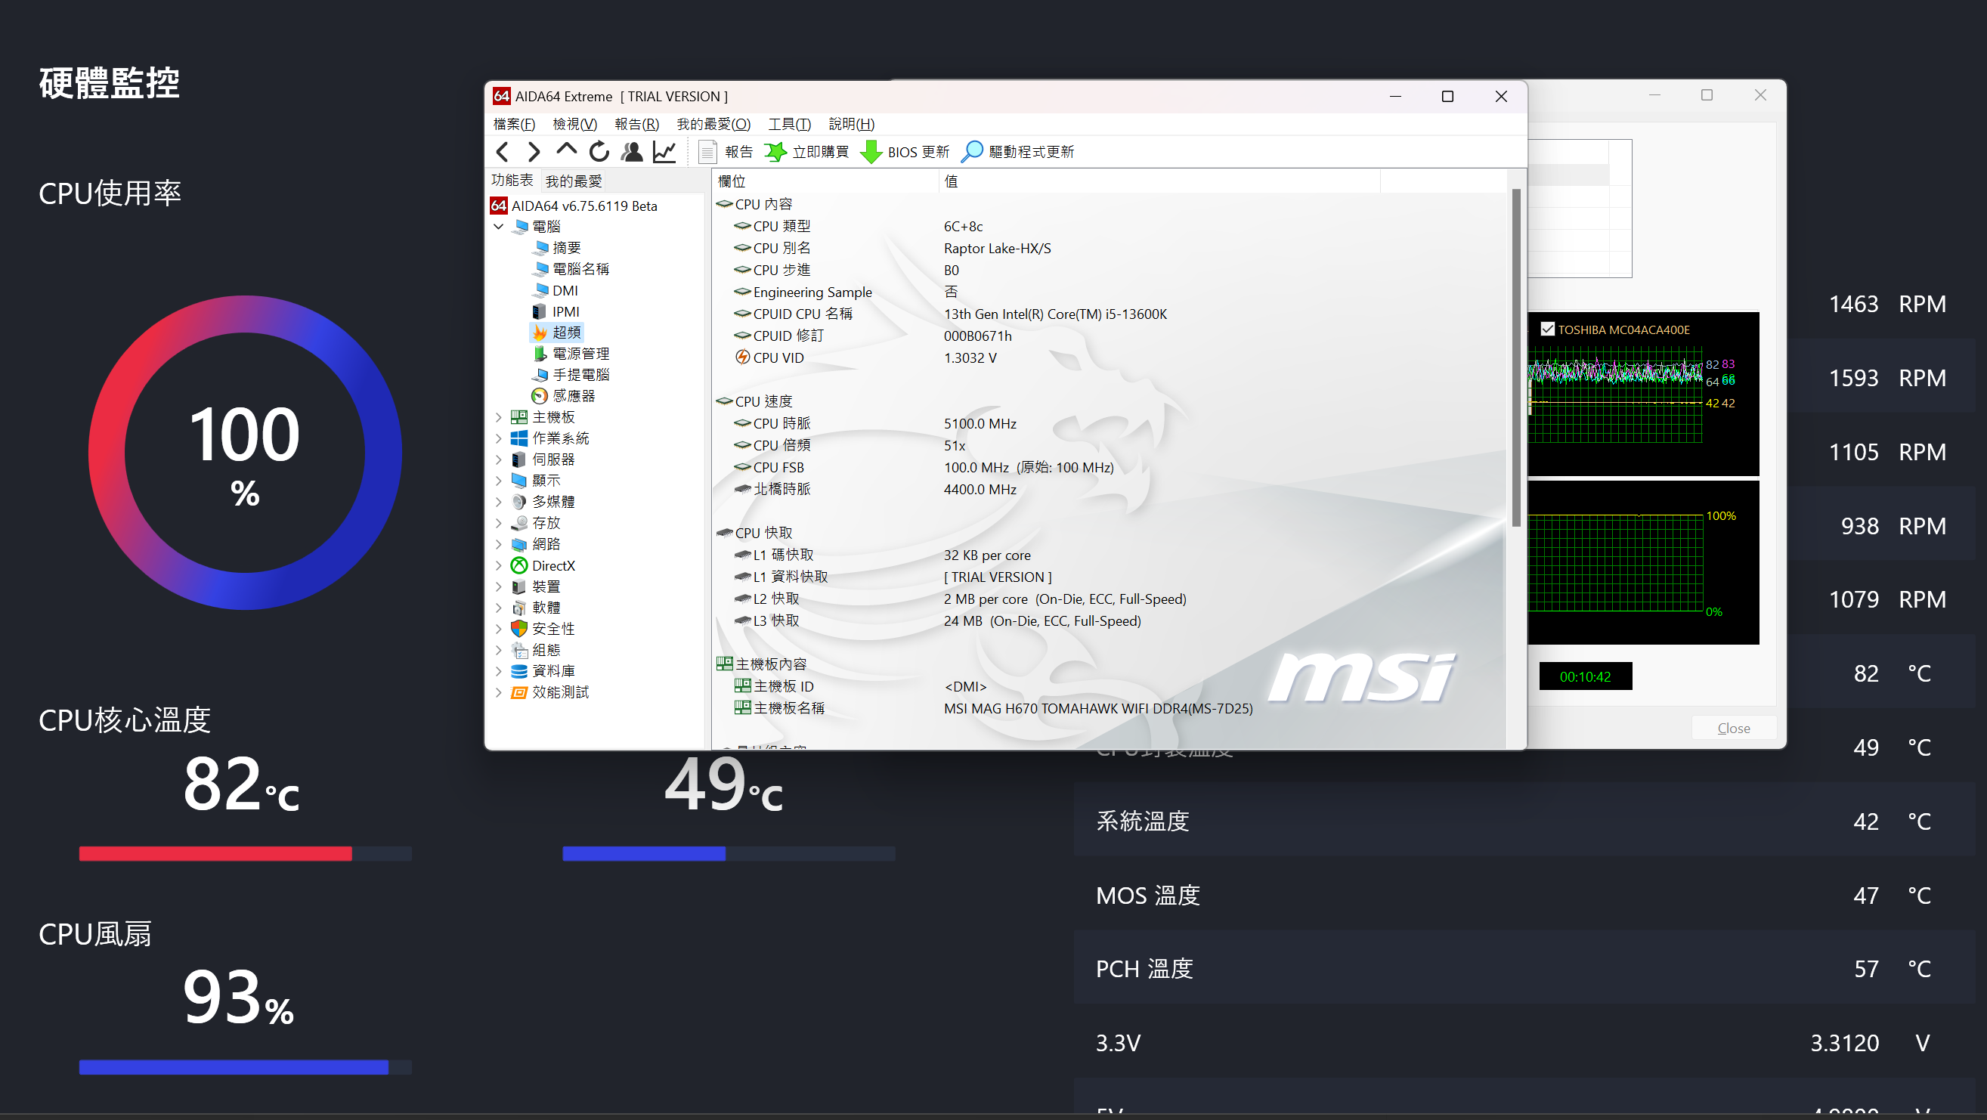Open the 工具(T) menu

point(789,124)
